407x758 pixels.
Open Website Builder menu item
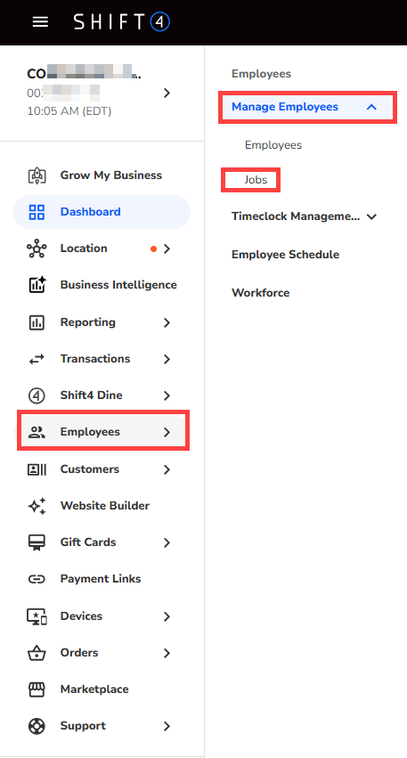coord(102,506)
